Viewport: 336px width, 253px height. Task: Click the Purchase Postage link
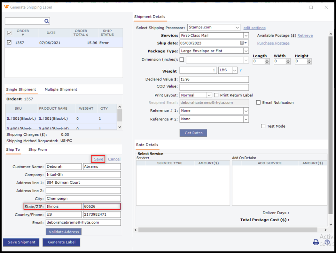pyautogui.click(x=273, y=43)
